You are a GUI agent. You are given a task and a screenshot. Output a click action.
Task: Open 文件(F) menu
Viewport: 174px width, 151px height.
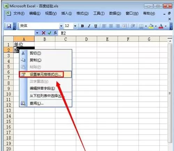tap(19, 14)
